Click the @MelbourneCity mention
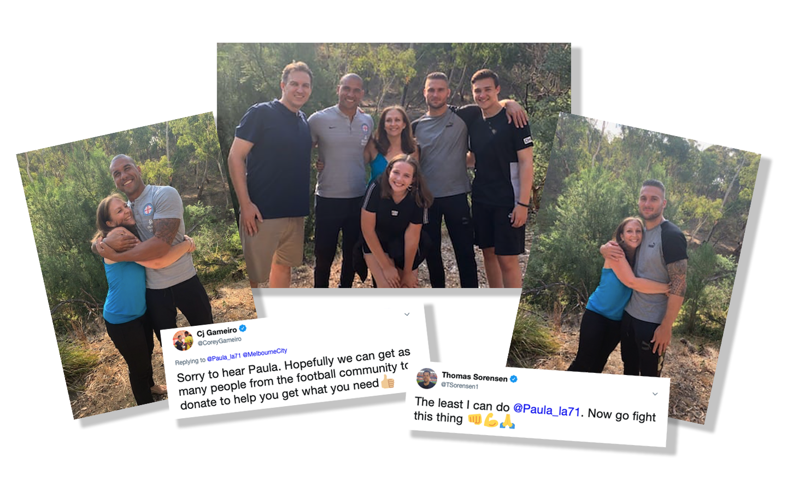This screenshot has width=787, height=492. tap(265, 353)
